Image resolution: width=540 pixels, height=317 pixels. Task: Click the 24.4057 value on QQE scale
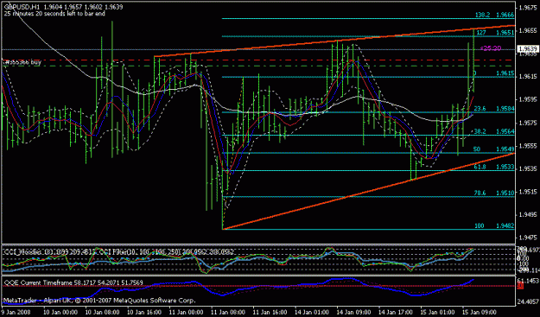[528, 302]
